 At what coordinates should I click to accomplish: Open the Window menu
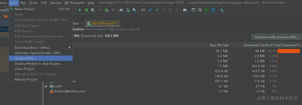pyautogui.click(x=56, y=3)
